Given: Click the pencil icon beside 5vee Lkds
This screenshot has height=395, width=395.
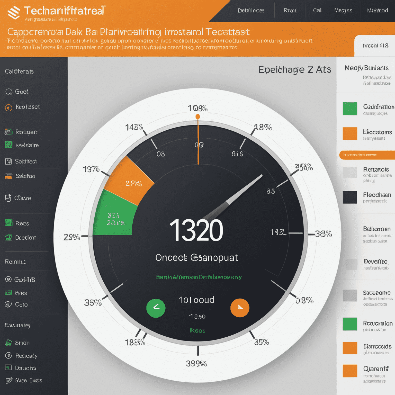Looking at the screenshot, I should pos(9,380).
